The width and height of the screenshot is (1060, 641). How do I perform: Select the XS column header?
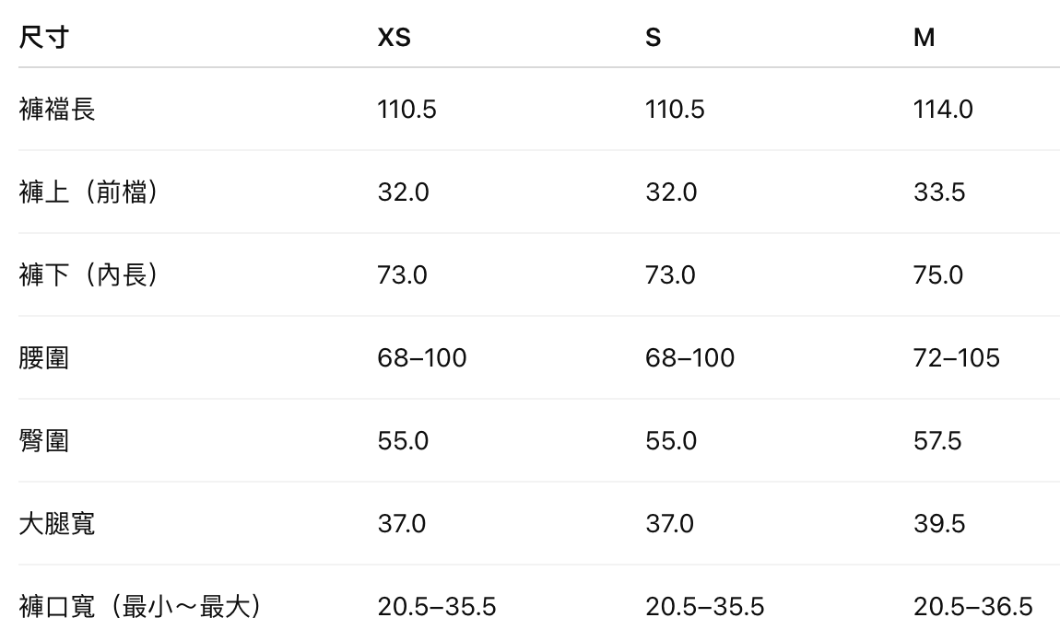pos(395,38)
